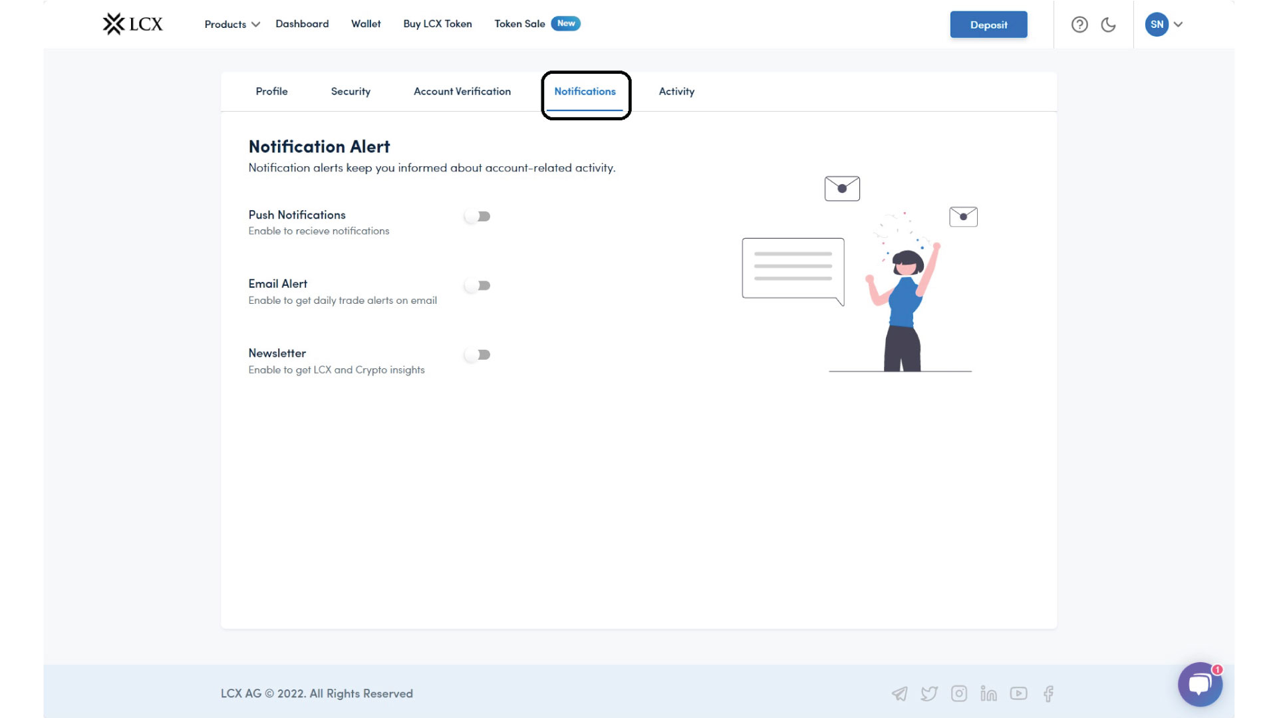This screenshot has height=718, width=1277.
Task: Enable the Push Notifications toggle
Action: tap(478, 217)
